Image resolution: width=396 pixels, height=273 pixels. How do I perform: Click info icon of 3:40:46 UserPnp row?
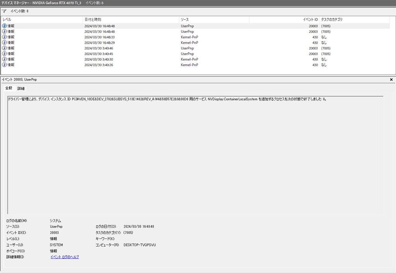[4, 48]
